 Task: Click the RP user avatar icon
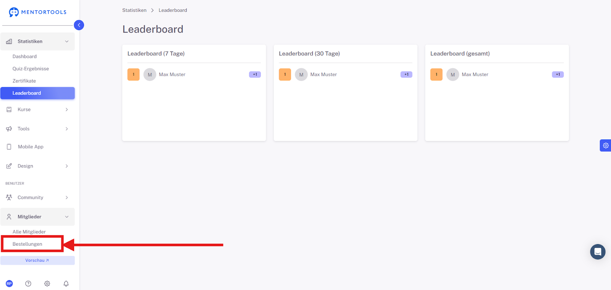click(x=9, y=284)
